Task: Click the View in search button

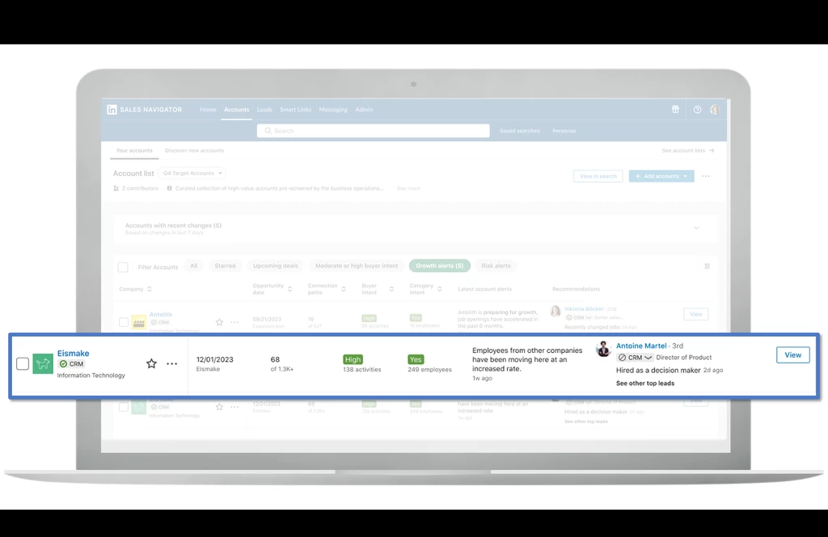Action: [x=598, y=176]
